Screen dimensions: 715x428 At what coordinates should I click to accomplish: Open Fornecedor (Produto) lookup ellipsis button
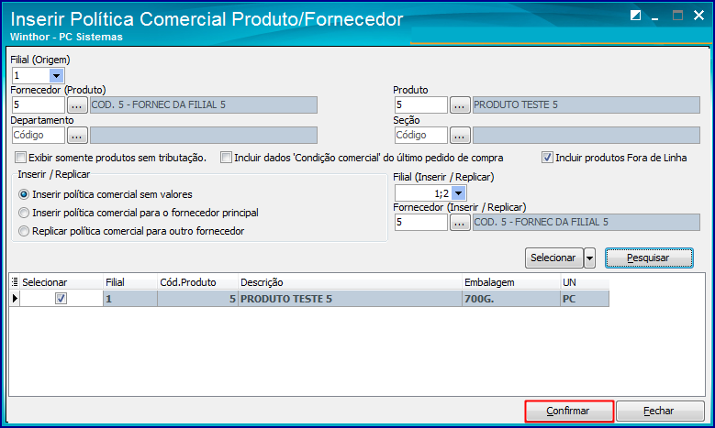77,105
